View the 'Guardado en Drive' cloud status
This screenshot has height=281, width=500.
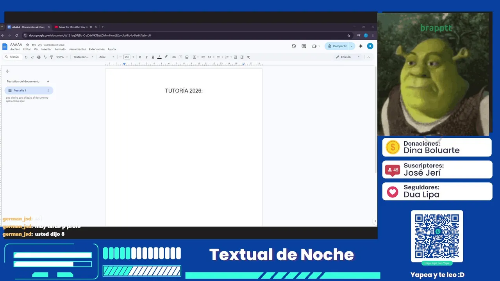52,45
